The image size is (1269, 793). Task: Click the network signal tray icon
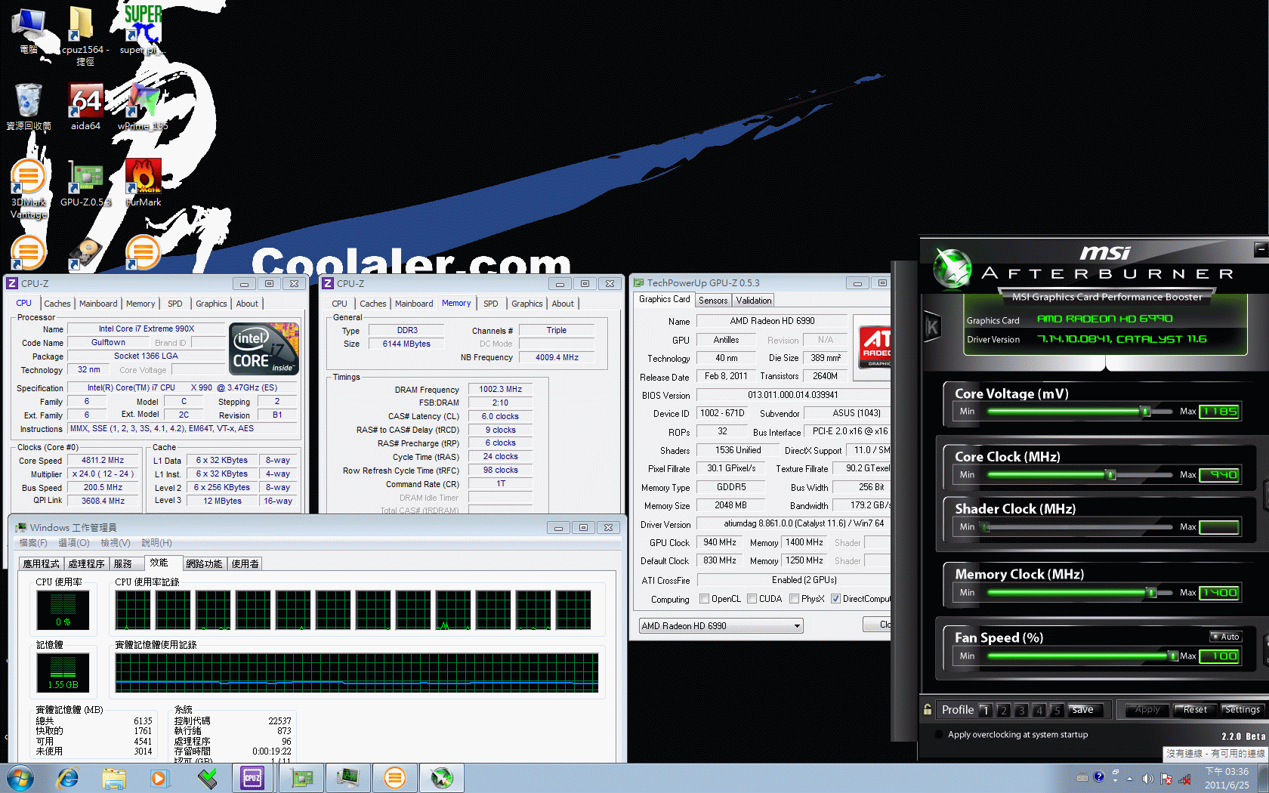1184,779
